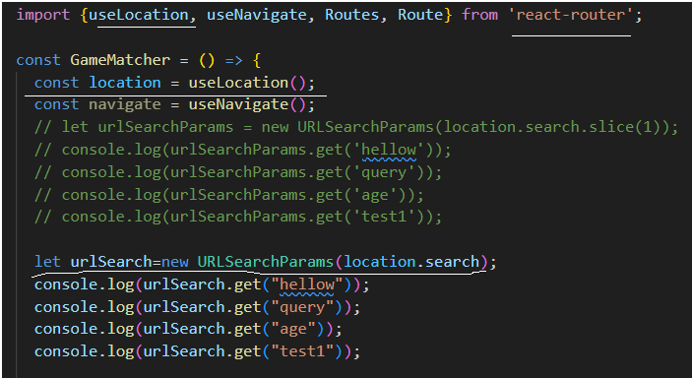692x378 pixels.
Task: Click URLSearchParams in the uncommented let line
Action: 265,262
